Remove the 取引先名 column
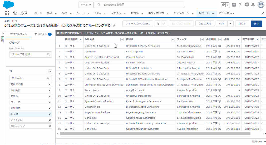This screenshot has height=145, width=266. [50, 91]
